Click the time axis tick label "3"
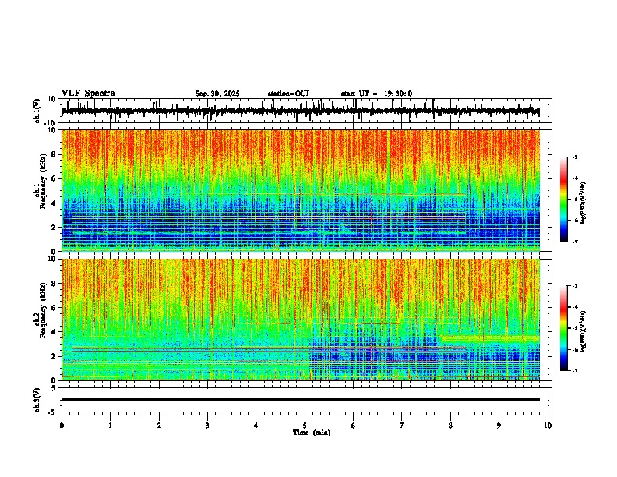This screenshot has height=477, width=617. click(x=207, y=426)
